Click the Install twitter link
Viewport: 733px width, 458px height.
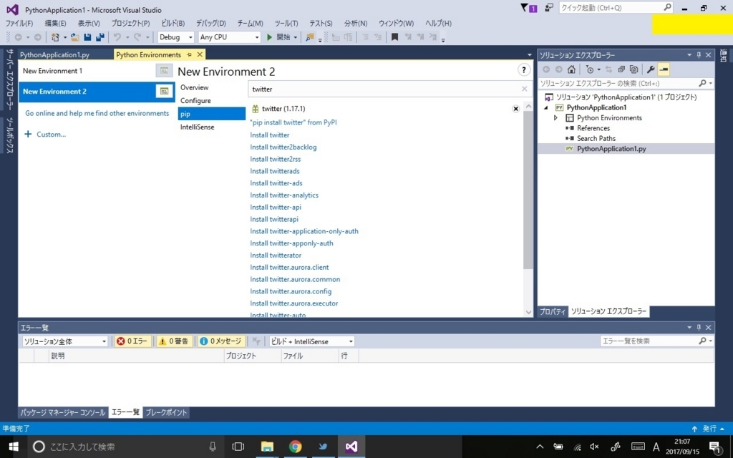tap(270, 135)
